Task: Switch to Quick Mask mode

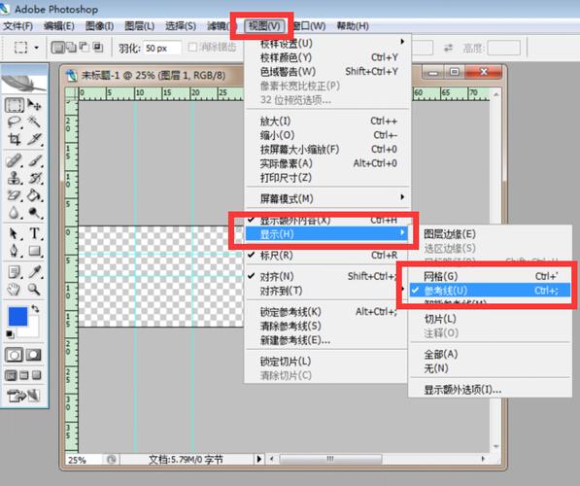Action: pyautogui.click(x=33, y=355)
